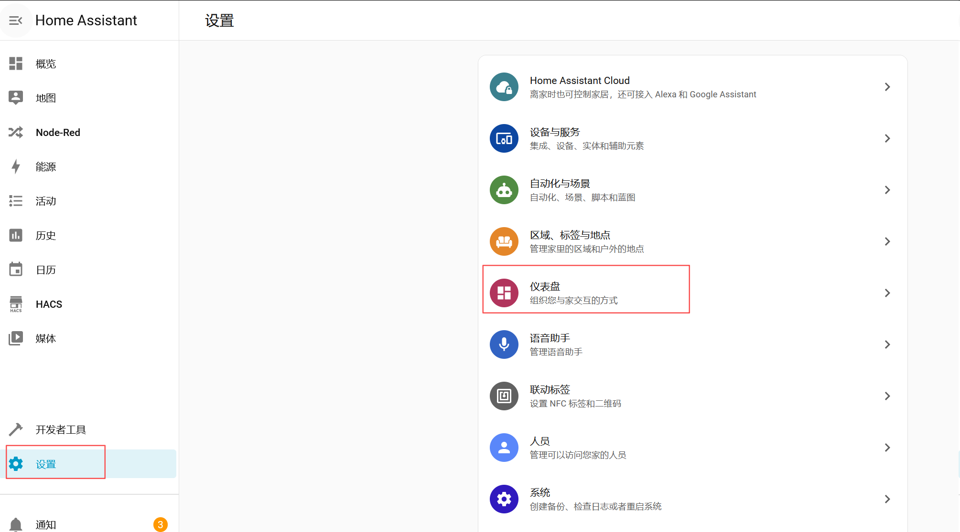Select the Node-Red icon in sidebar

point(16,132)
